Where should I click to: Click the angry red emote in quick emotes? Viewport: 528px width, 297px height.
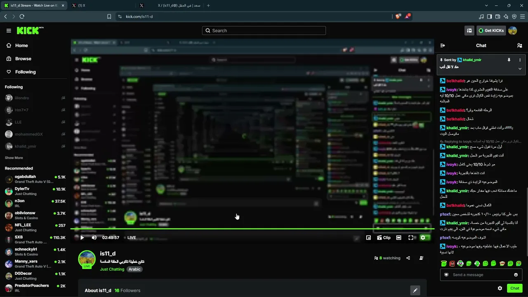(452, 263)
